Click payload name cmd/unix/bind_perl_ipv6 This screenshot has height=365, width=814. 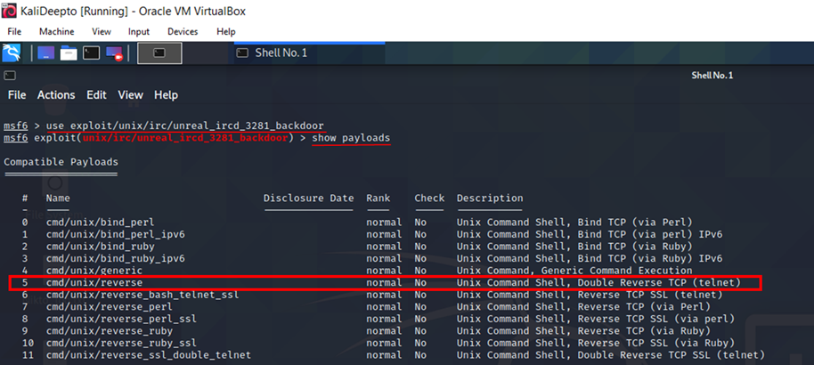pyautogui.click(x=115, y=234)
